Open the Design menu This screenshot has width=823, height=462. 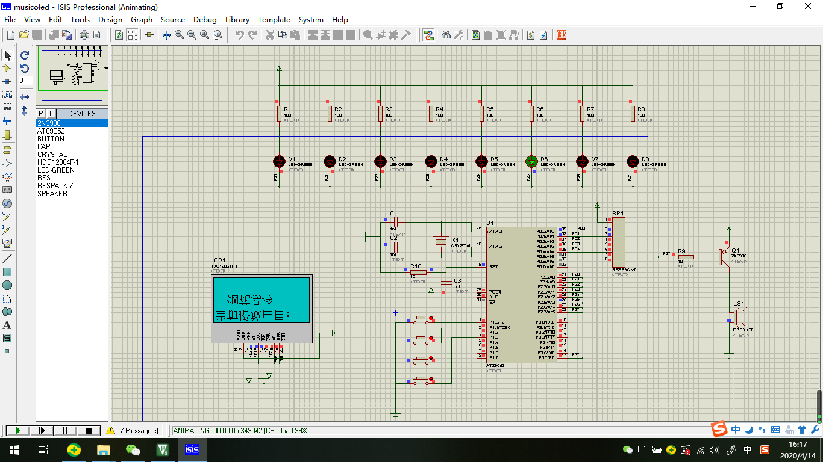[x=110, y=19]
